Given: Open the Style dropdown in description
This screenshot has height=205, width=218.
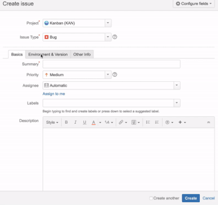Looking at the screenshot, I should point(52,123).
